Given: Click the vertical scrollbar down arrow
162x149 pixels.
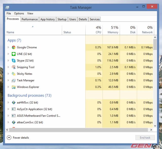Looking at the screenshot, I should (x=155, y=125).
